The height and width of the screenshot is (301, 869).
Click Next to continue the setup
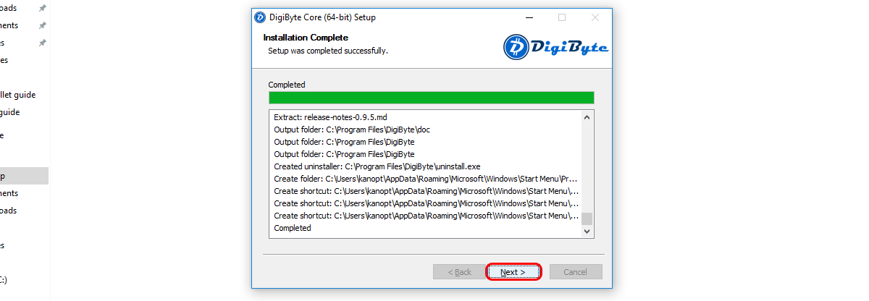[513, 272]
